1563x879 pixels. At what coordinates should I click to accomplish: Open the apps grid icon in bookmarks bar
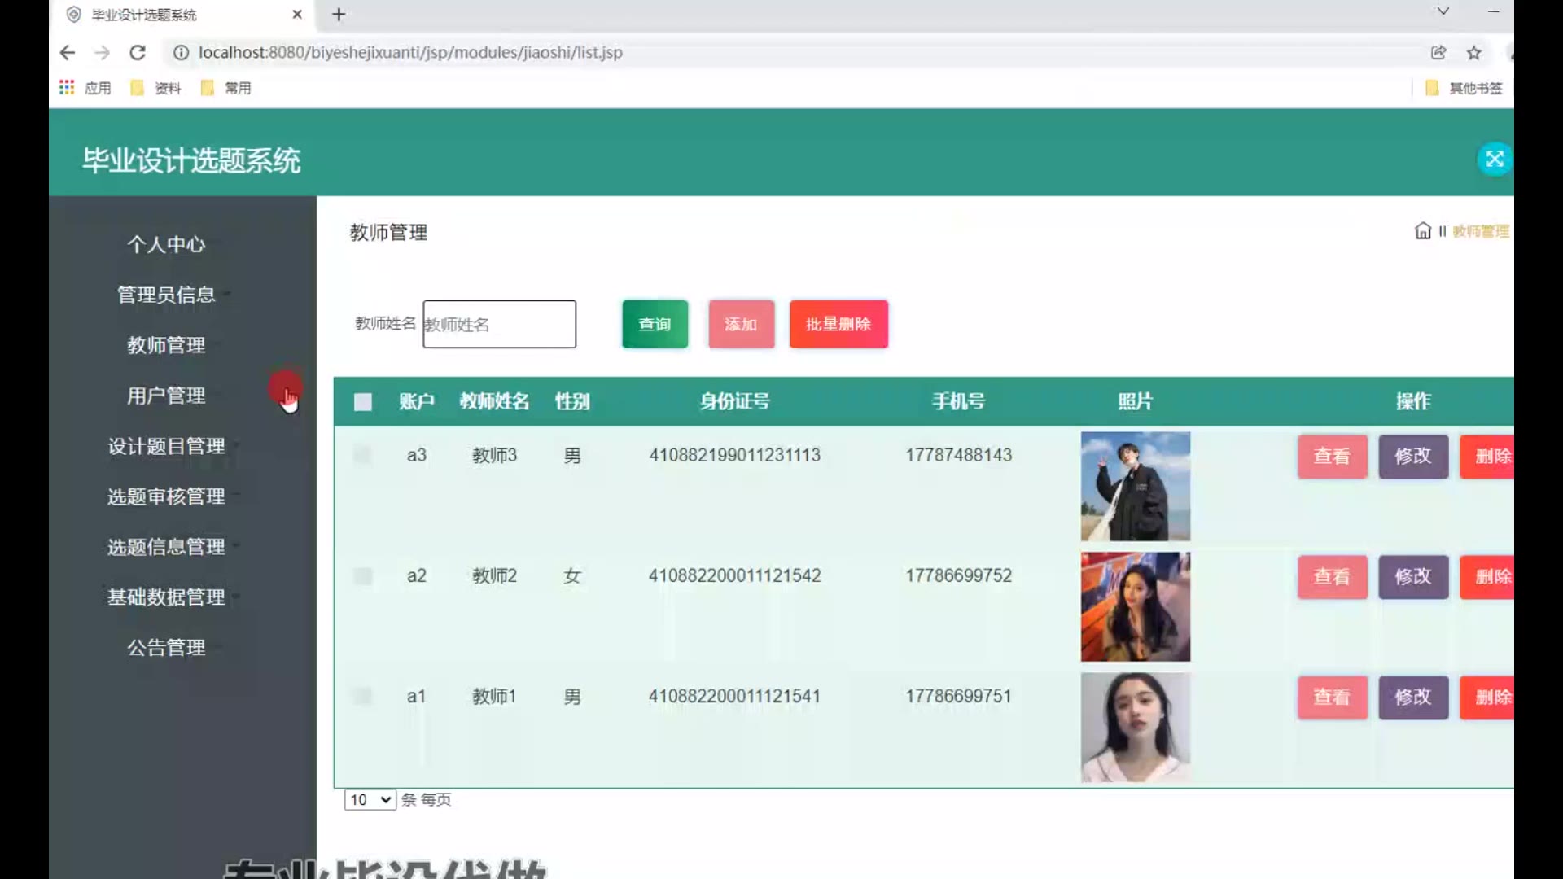67,87
